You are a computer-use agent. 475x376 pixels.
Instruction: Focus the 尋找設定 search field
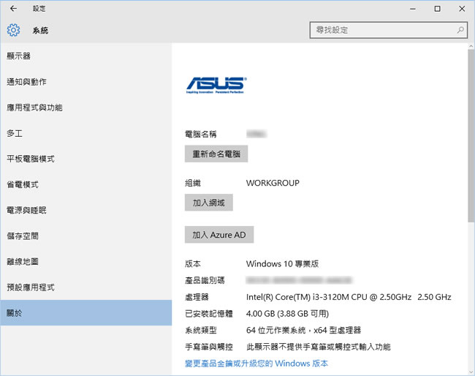click(x=388, y=30)
